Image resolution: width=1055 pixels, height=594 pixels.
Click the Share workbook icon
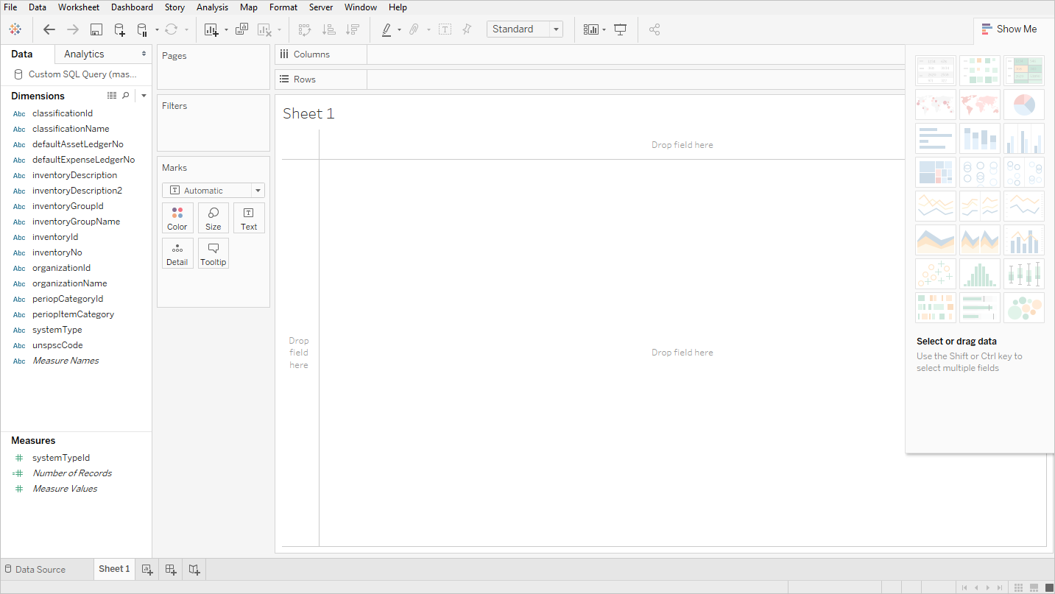click(x=654, y=29)
